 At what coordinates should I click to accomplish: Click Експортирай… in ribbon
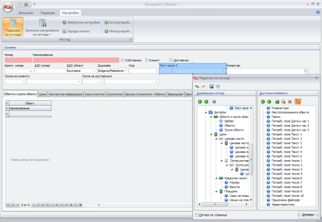pyautogui.click(x=118, y=23)
